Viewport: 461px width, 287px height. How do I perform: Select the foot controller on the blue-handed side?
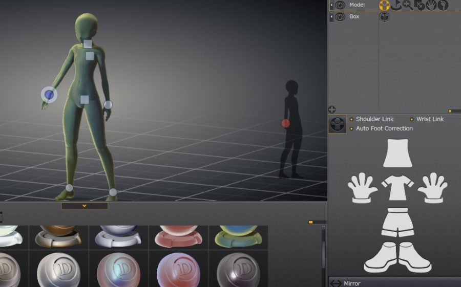[69, 188]
